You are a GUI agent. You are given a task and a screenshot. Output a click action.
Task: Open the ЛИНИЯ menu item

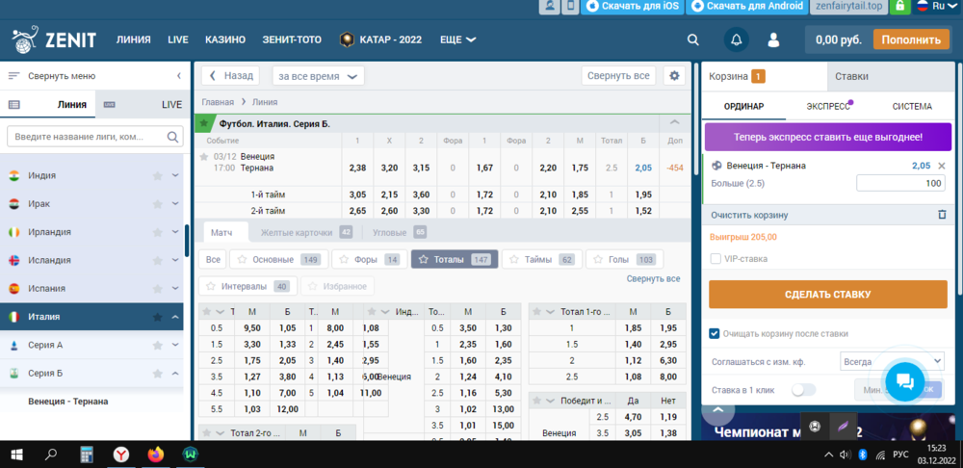coord(133,39)
